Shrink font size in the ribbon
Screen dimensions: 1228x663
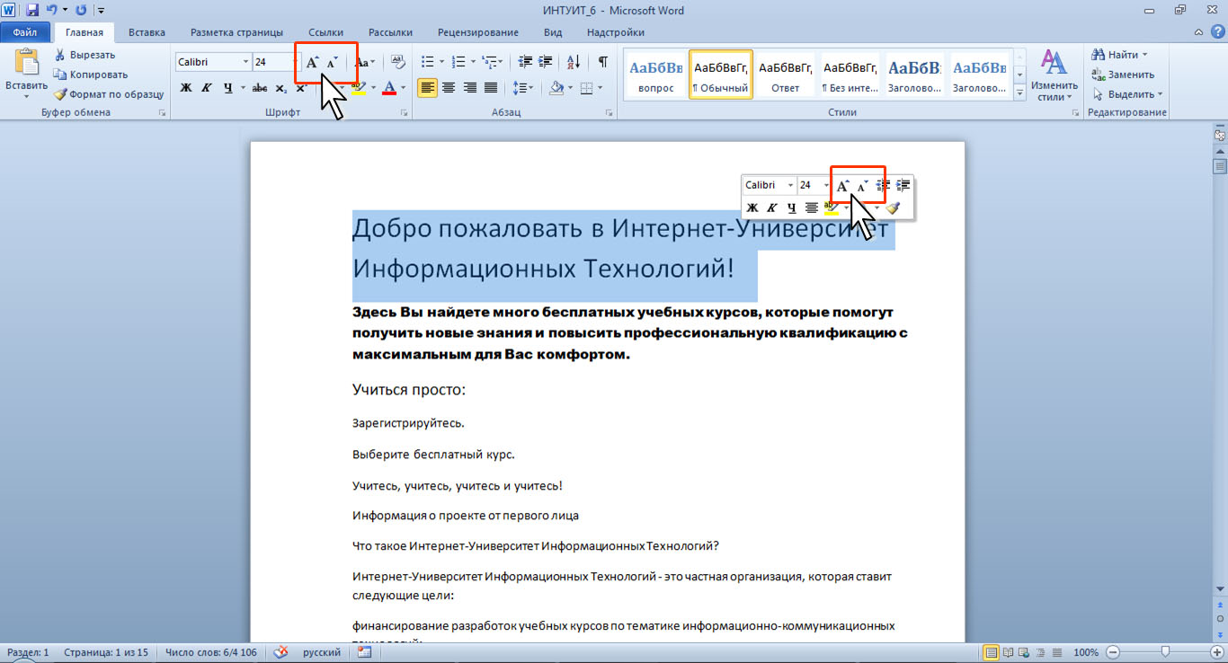(x=332, y=62)
